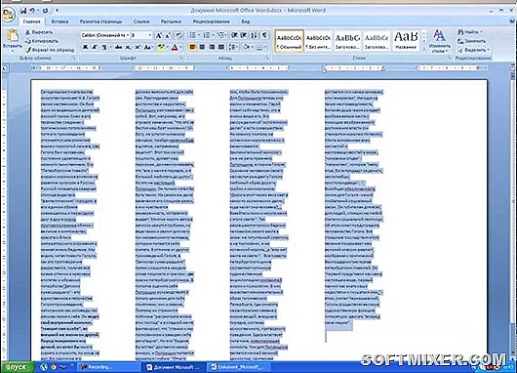Save document via quick access icon

23,11
